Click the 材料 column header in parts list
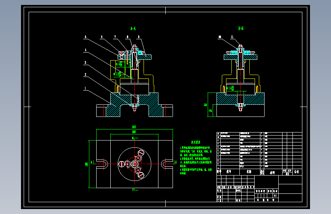Viewport: 331px width, 214px height. click(x=273, y=172)
